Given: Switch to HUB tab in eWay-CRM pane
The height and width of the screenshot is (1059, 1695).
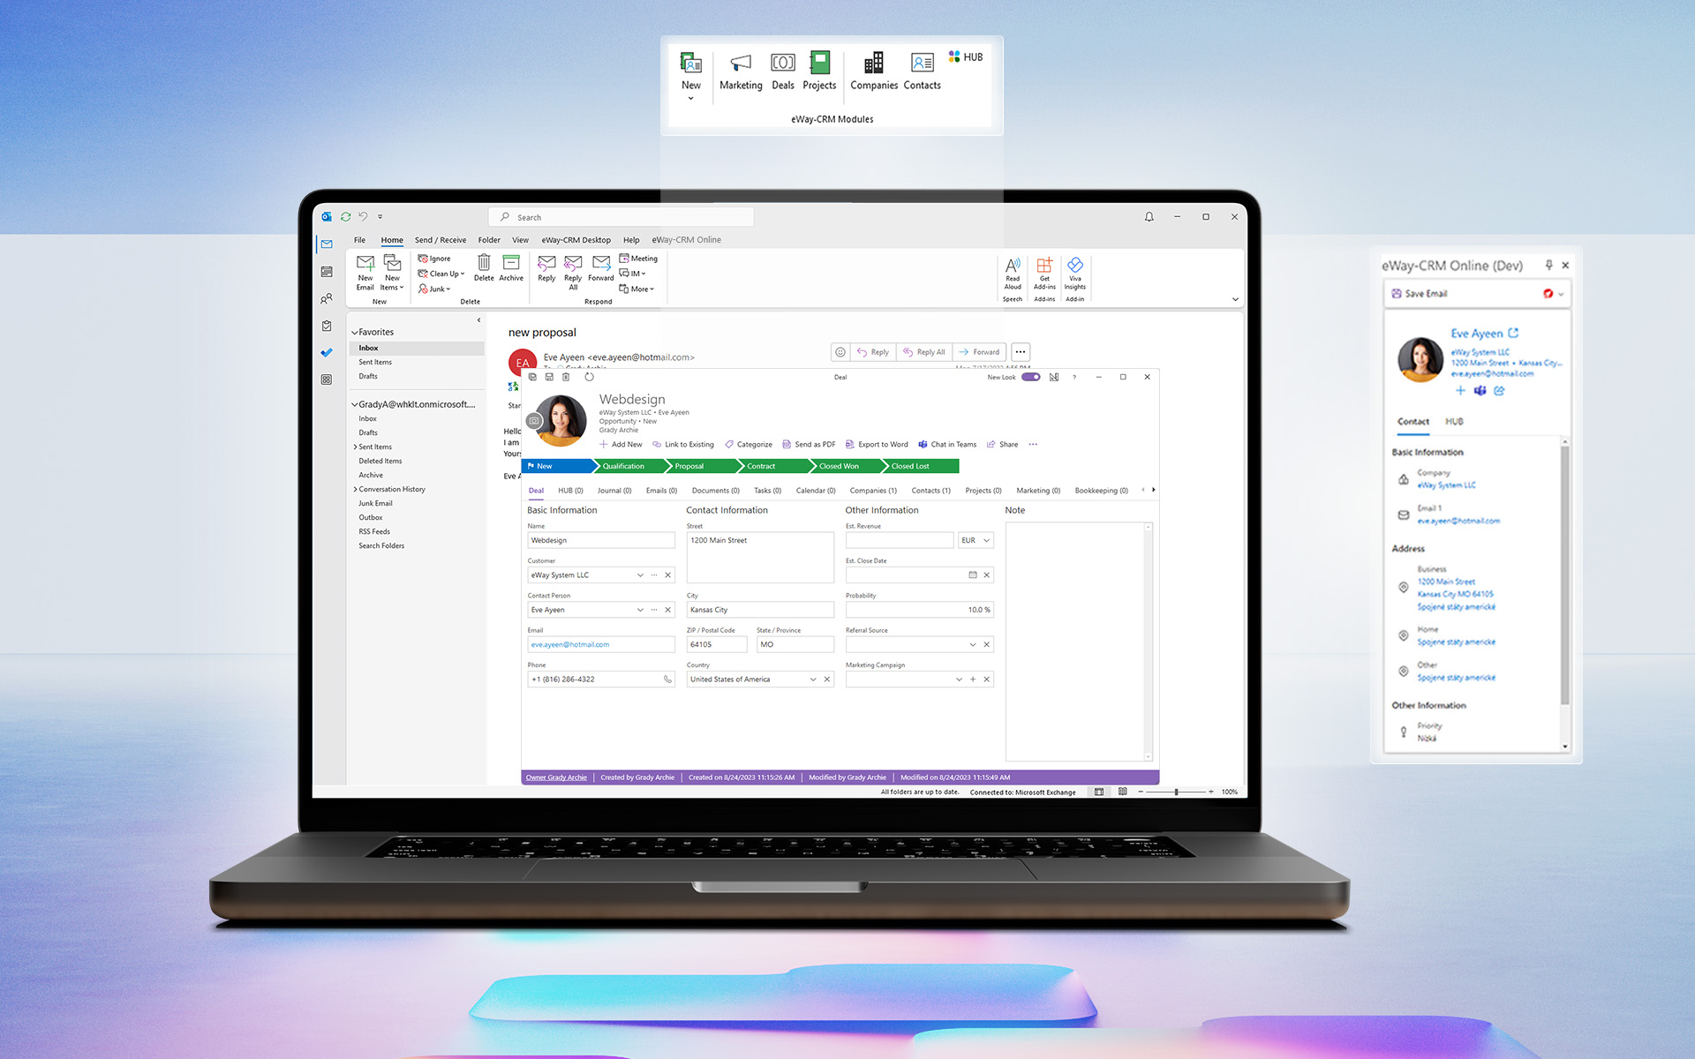Looking at the screenshot, I should coord(1454,422).
